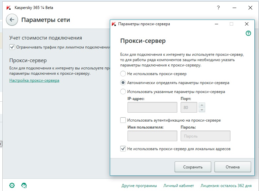
Task: Click the question mark help in main title bar
Action: (218, 8)
